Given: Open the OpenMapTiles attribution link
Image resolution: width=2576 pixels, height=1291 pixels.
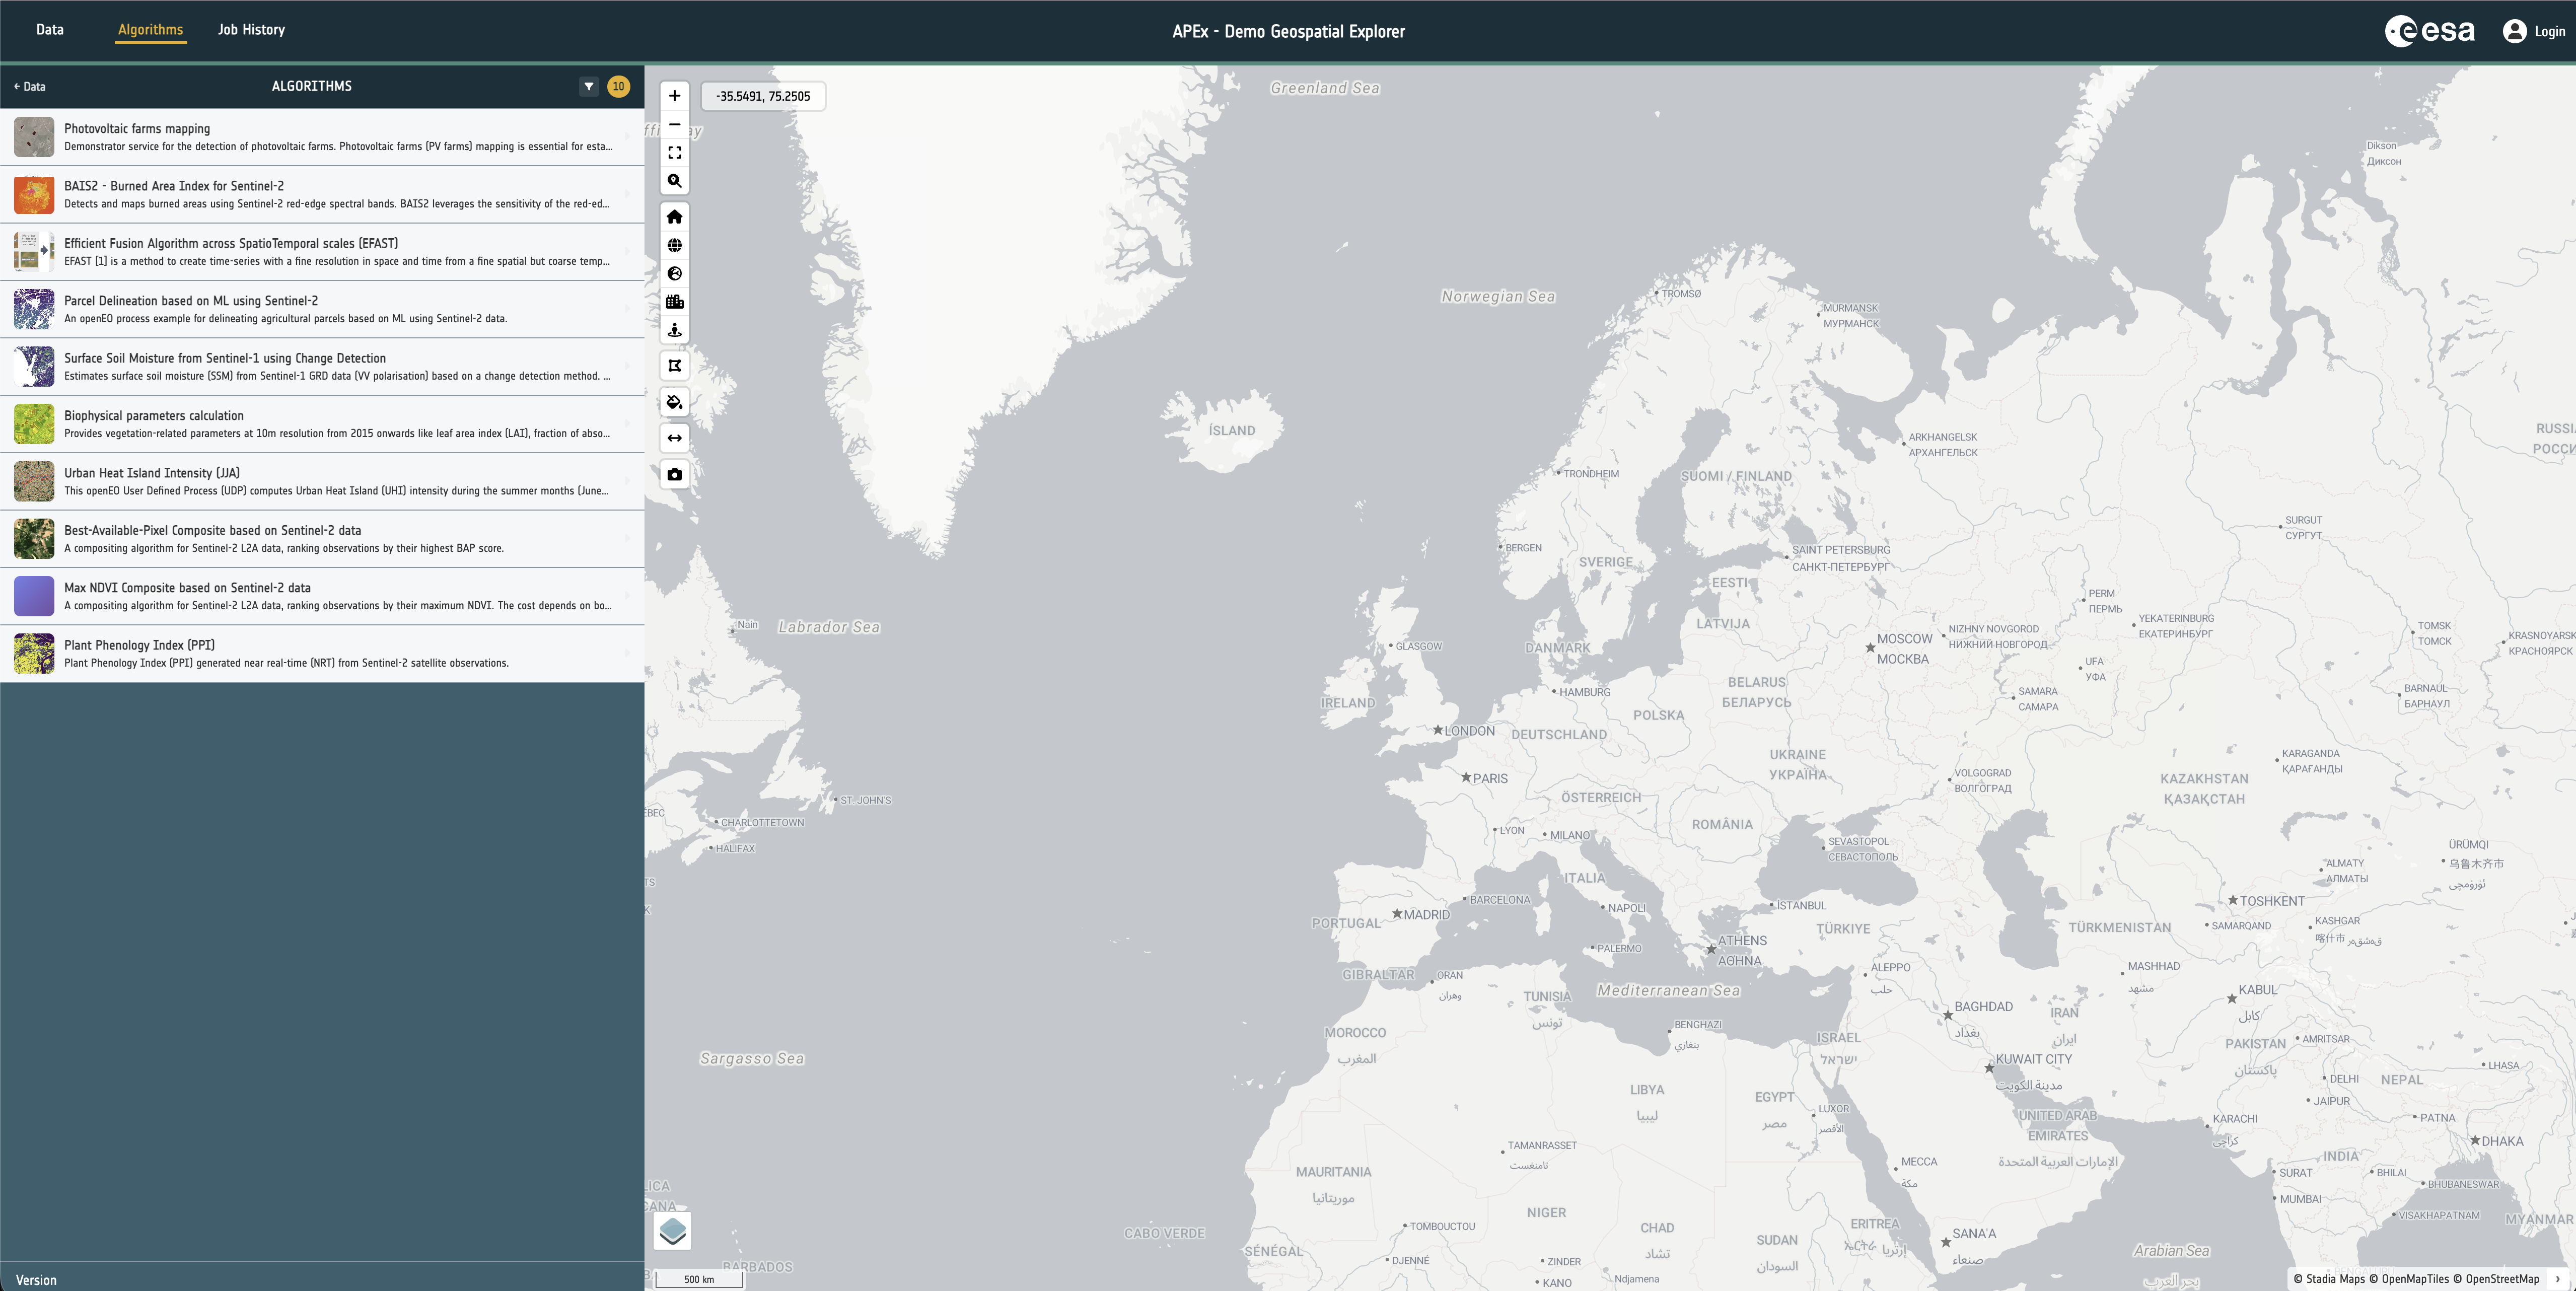Looking at the screenshot, I should pos(2409,1279).
